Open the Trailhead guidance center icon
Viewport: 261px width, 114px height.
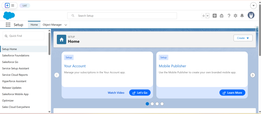click(222, 16)
